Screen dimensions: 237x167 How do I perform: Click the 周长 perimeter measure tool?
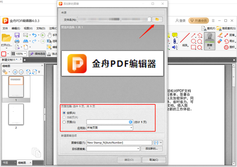tap(230, 41)
